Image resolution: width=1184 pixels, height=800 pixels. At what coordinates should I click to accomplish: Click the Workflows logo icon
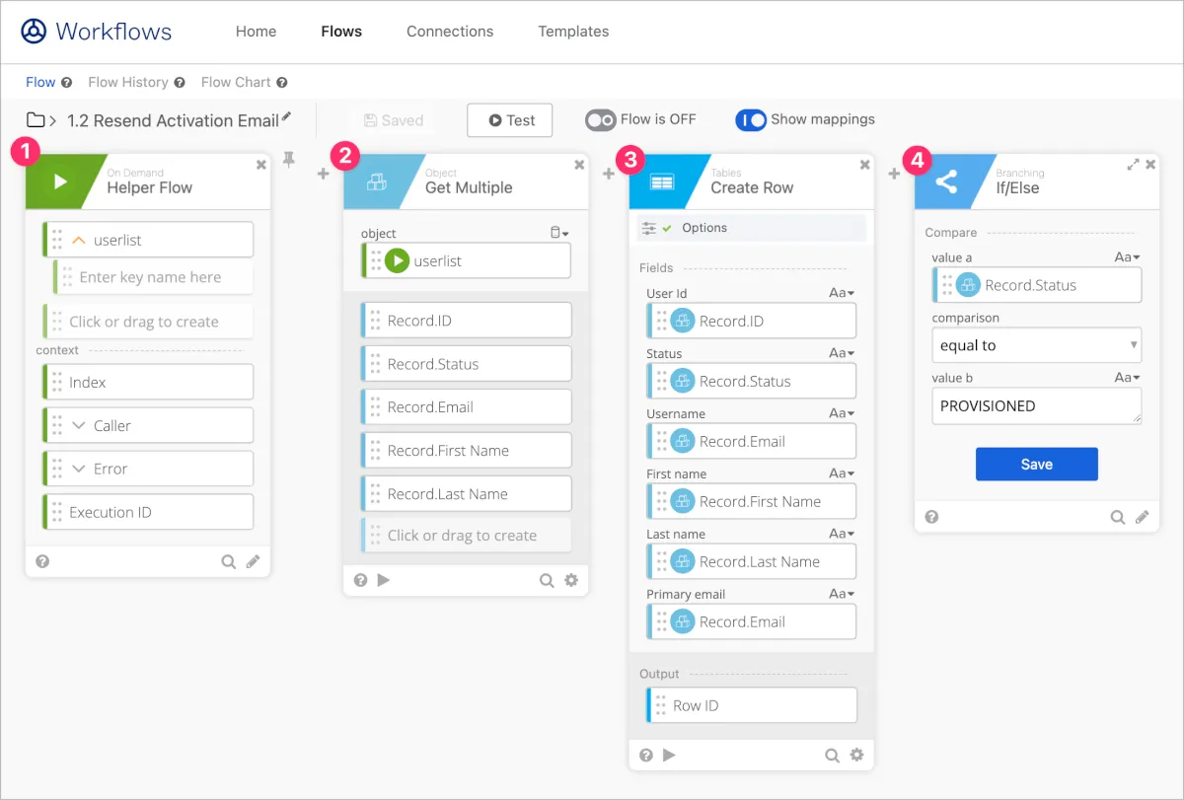click(34, 32)
